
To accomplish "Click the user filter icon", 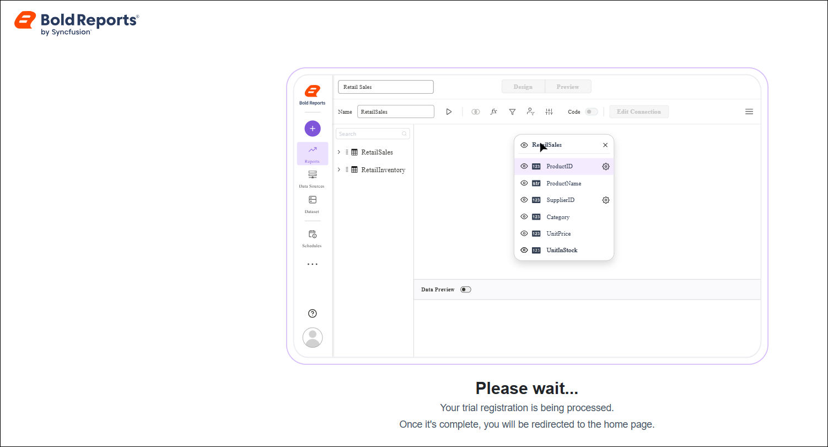I will point(530,111).
